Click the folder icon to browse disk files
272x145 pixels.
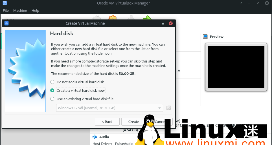[x=169, y=108]
